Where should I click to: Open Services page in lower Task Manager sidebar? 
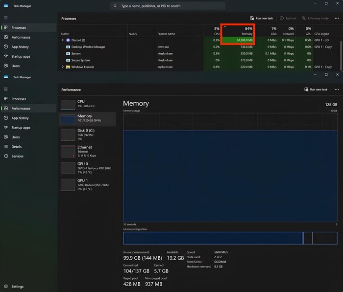pos(17,156)
